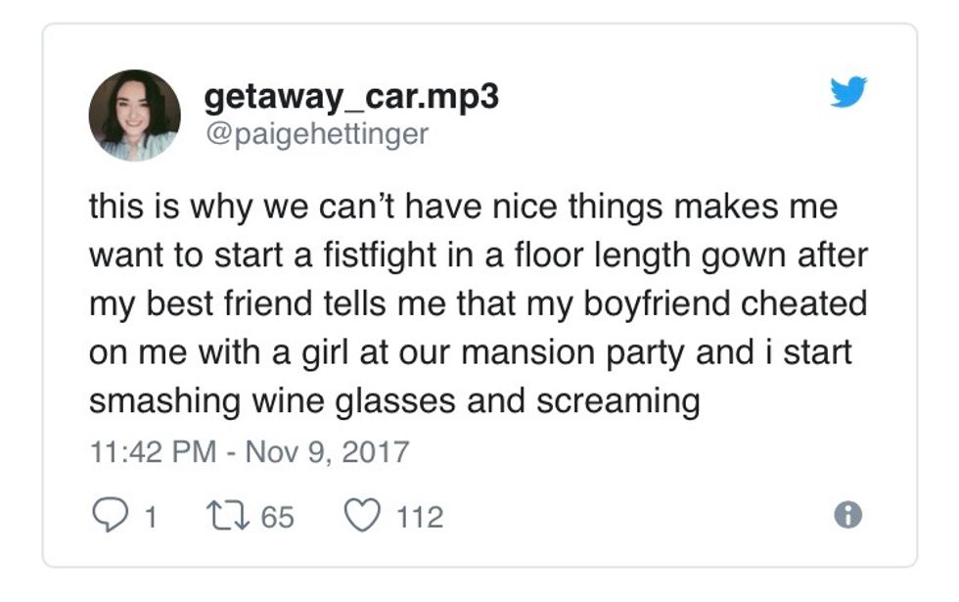Click the words "my best friend"

point(184,303)
